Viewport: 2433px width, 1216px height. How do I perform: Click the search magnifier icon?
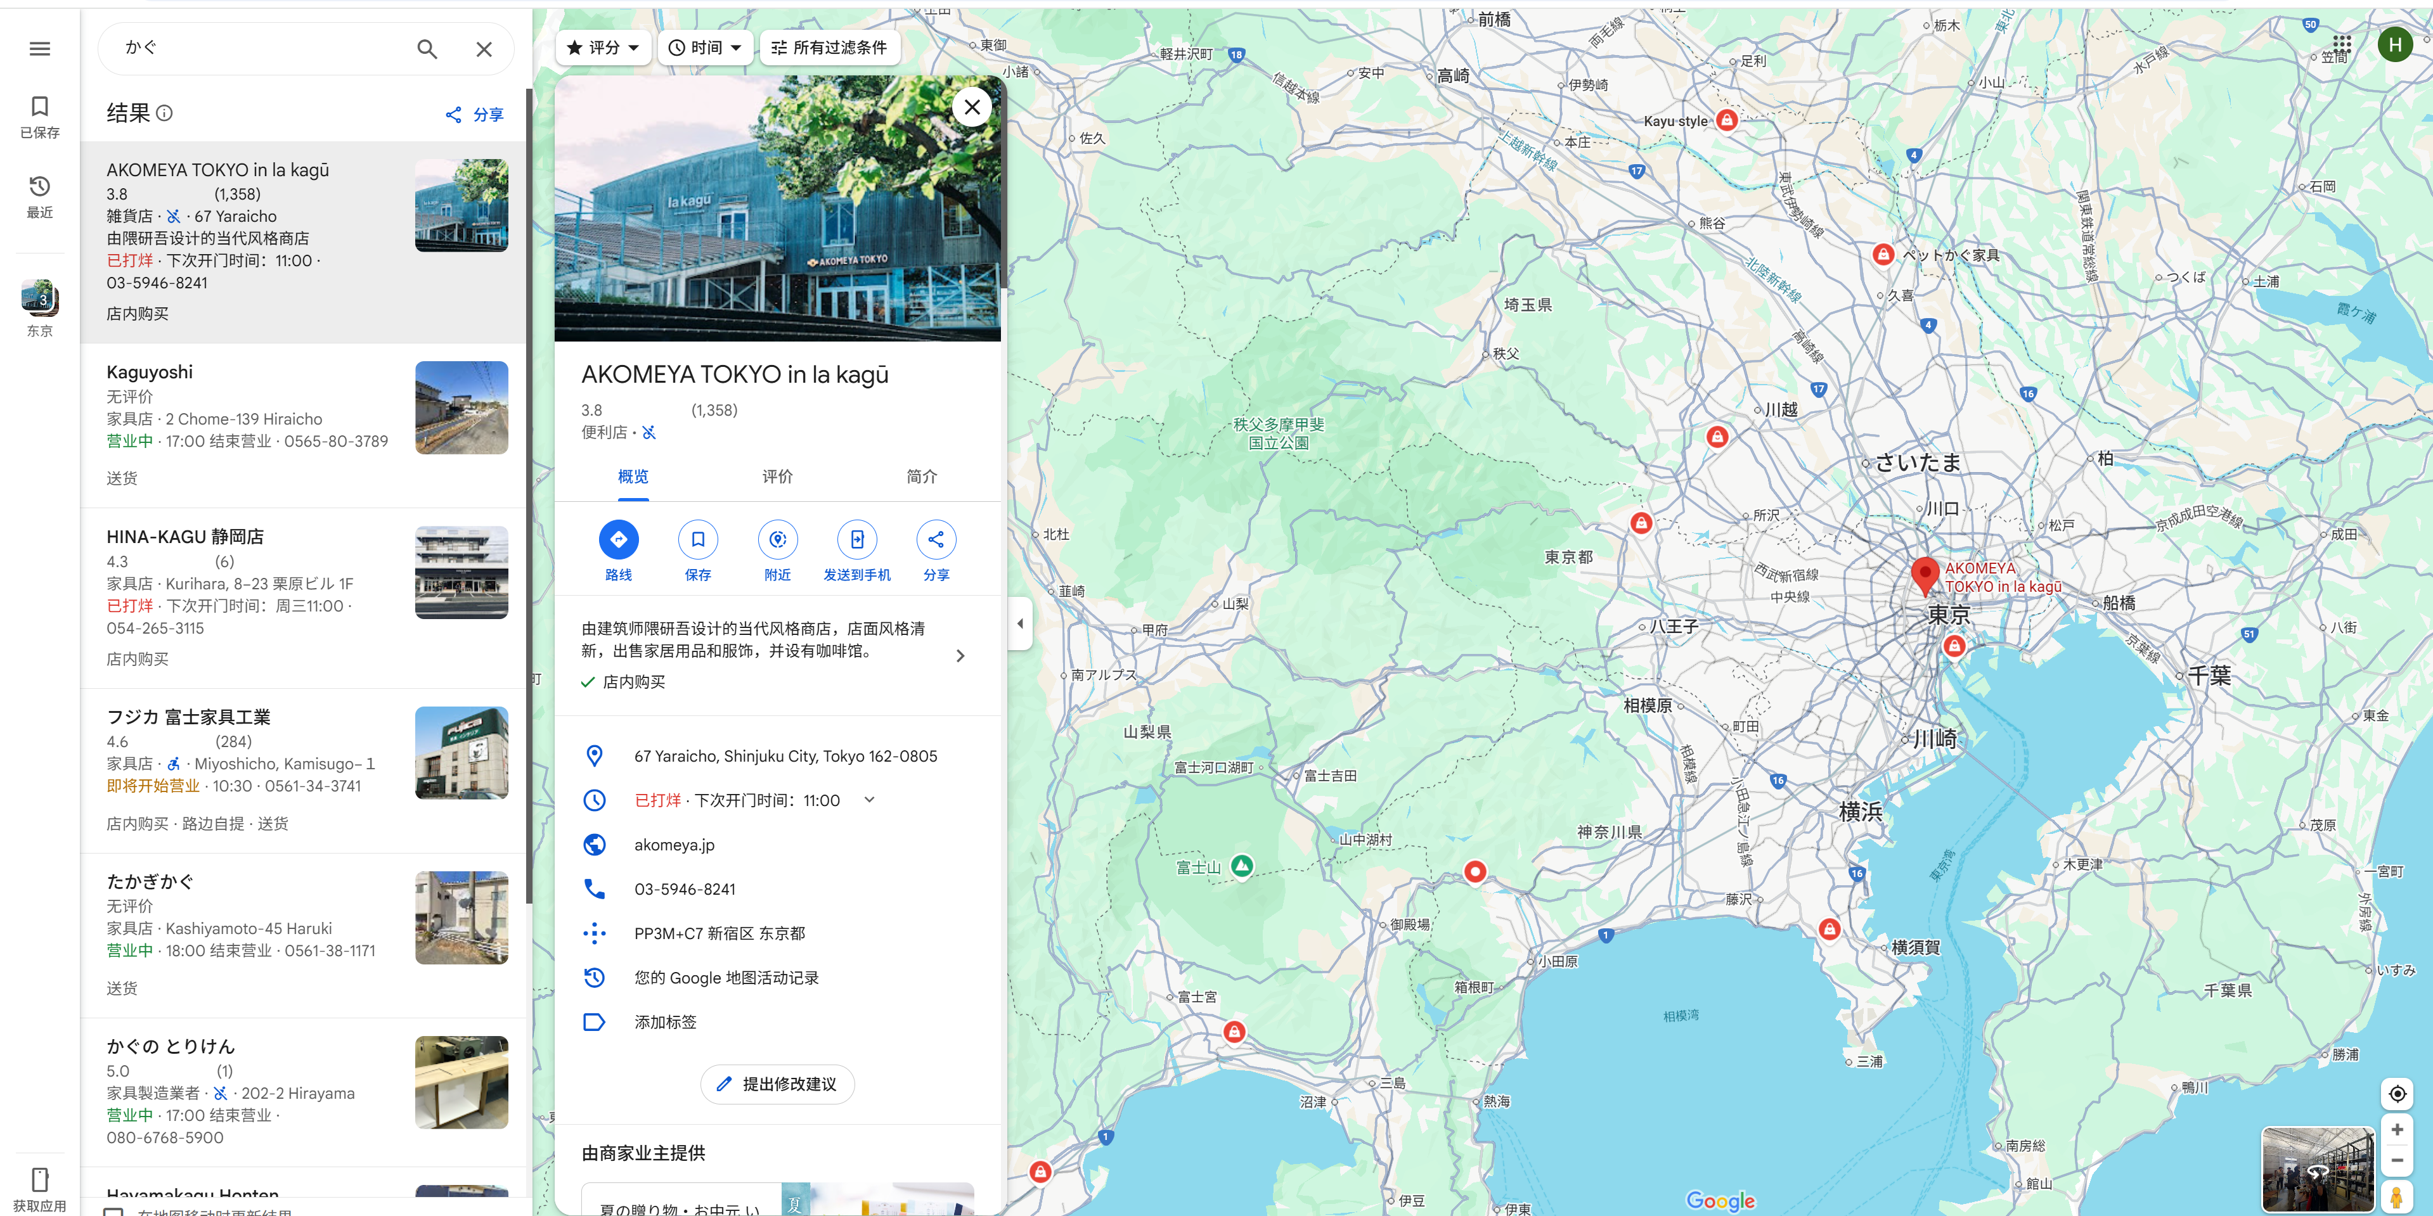427,49
